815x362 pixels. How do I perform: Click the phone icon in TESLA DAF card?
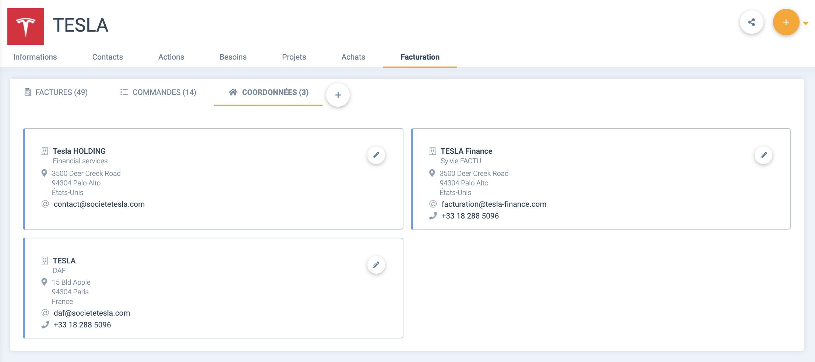[x=45, y=325]
